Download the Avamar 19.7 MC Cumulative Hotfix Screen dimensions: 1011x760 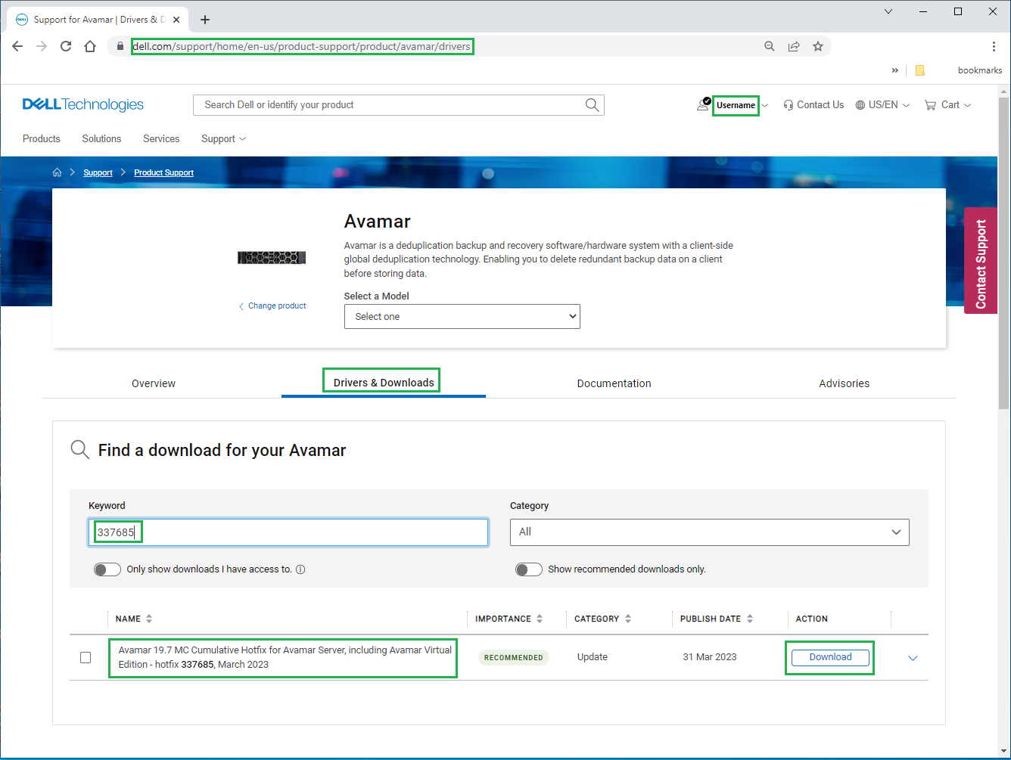tap(829, 657)
